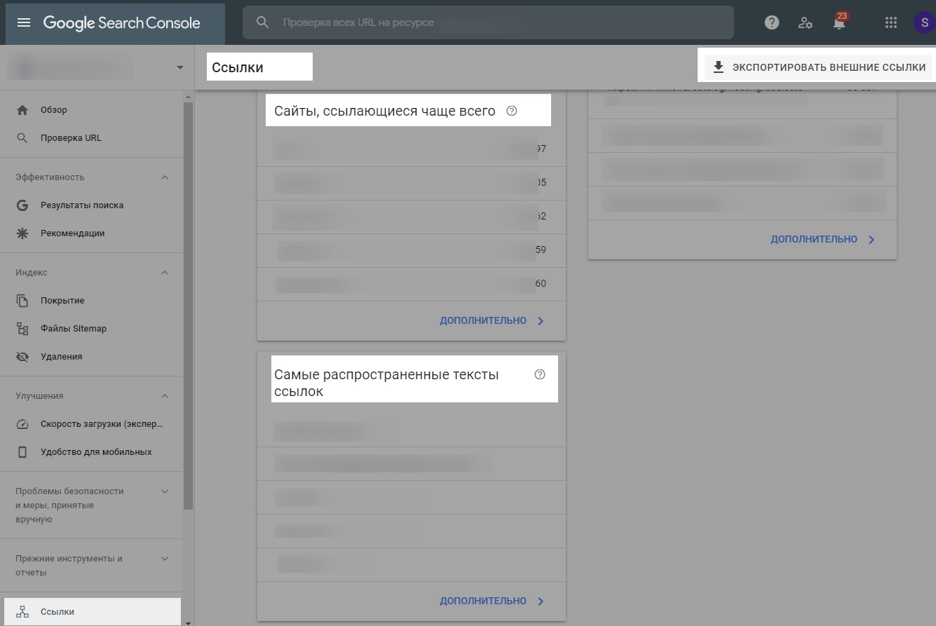Open the hamburger main menu
936x626 pixels.
(24, 22)
